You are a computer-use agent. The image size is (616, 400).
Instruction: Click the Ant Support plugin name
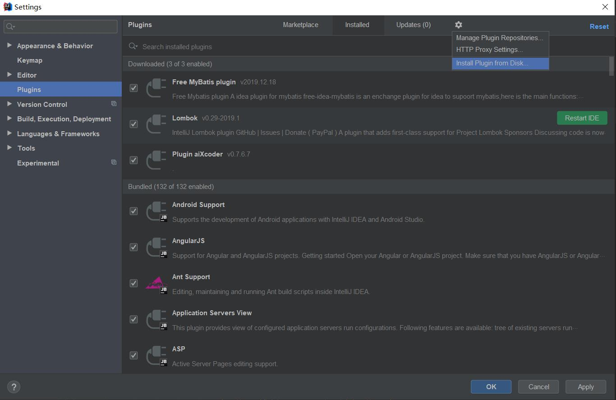[x=191, y=277]
